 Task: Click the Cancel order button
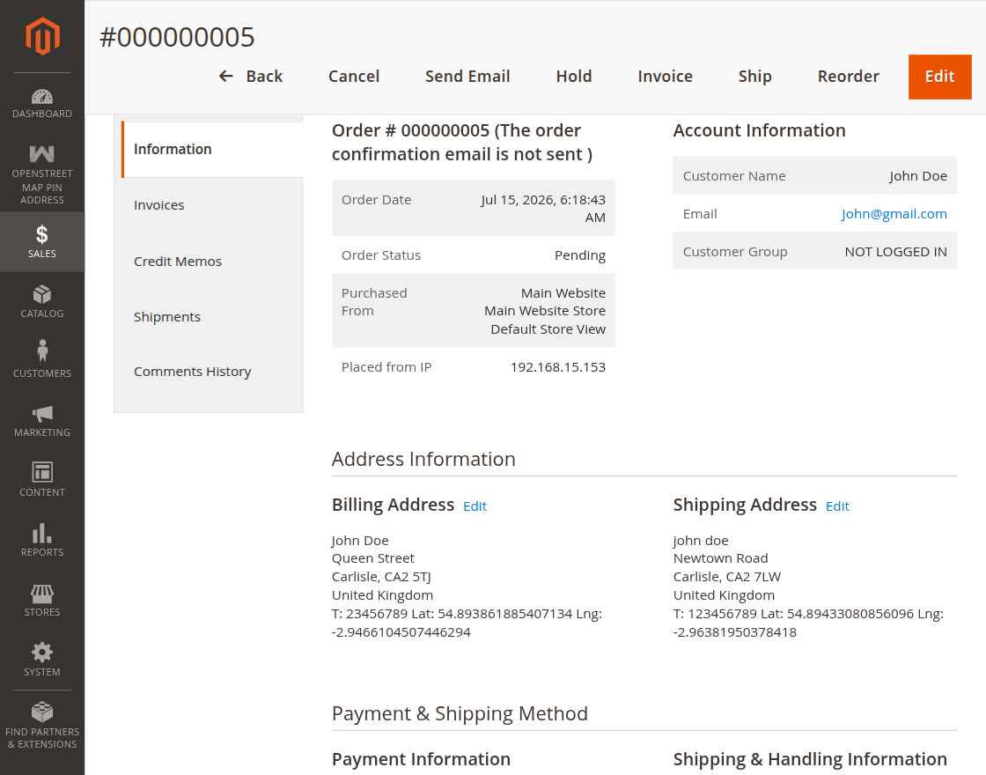coord(354,76)
